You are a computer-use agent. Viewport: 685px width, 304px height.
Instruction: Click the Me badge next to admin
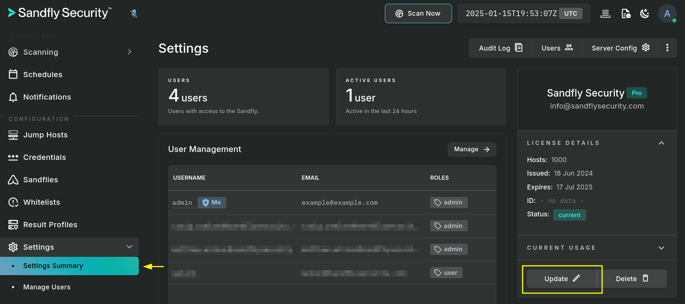pos(212,203)
